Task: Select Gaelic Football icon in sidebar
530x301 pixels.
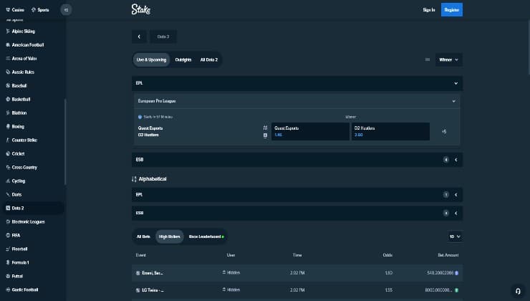Action: click(8, 290)
